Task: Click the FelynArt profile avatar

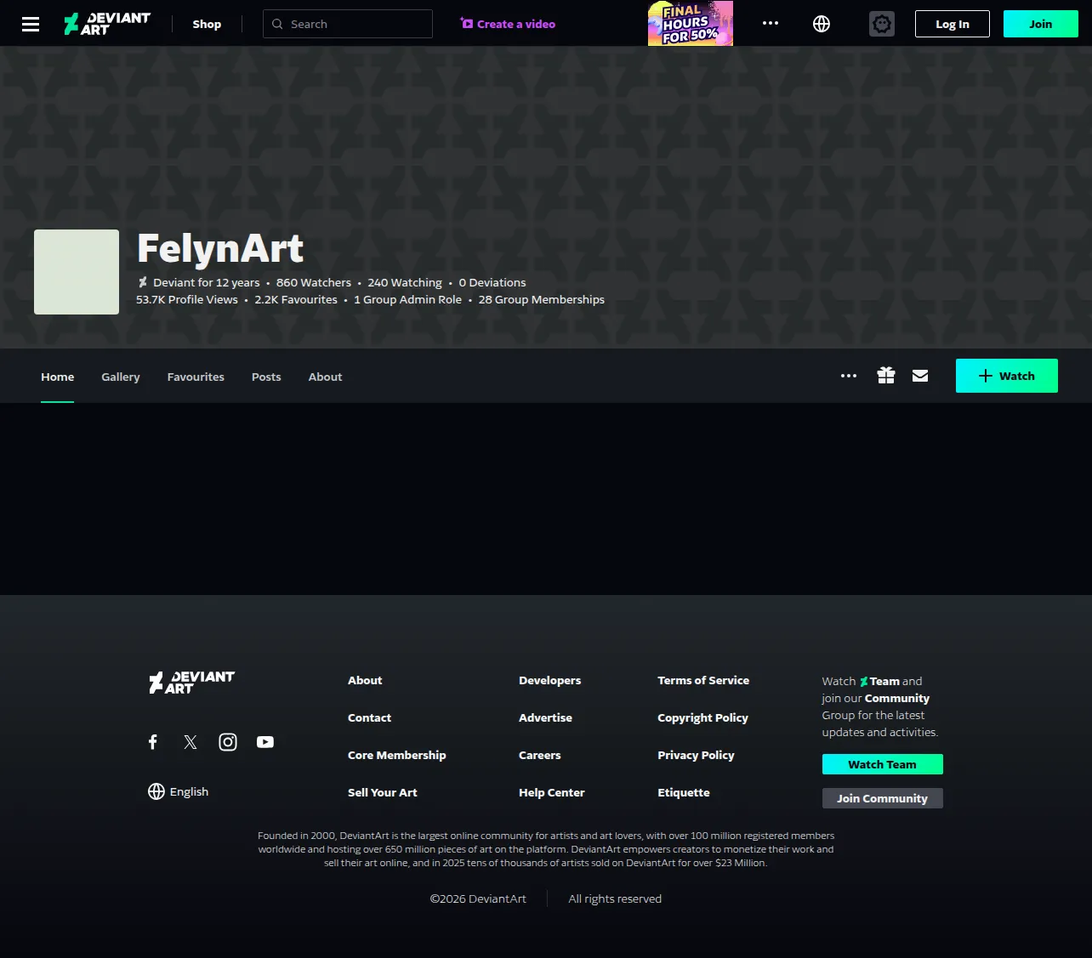Action: 77,272
